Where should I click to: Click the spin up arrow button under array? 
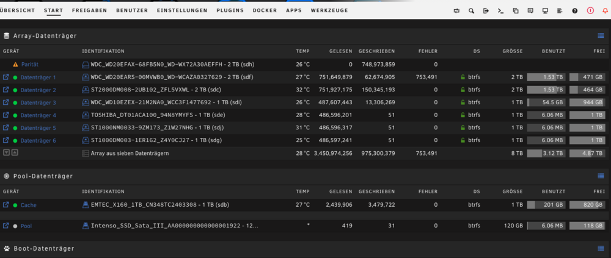coord(15,152)
